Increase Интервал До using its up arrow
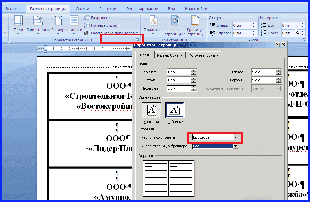 [303, 23]
